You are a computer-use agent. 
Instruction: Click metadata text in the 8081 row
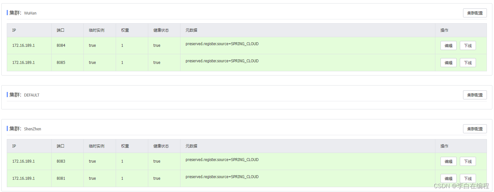[x=222, y=177]
